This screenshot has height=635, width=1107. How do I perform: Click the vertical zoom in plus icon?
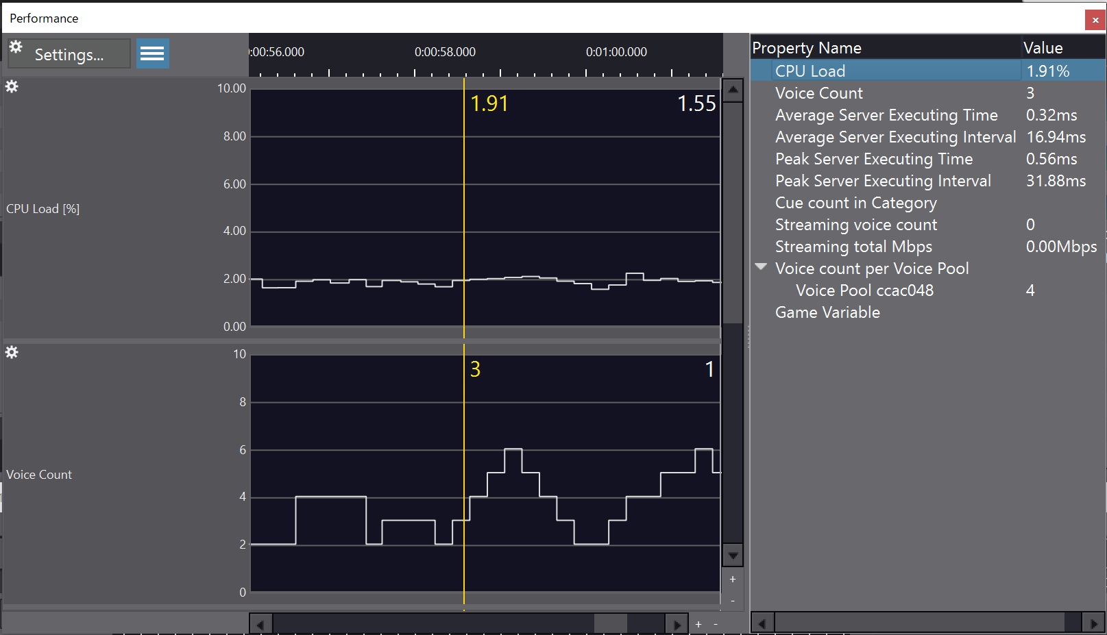(733, 580)
